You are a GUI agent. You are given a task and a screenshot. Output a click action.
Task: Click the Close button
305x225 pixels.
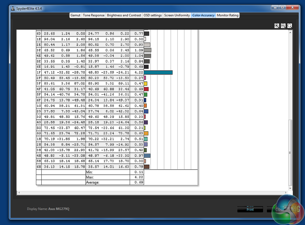279,209
